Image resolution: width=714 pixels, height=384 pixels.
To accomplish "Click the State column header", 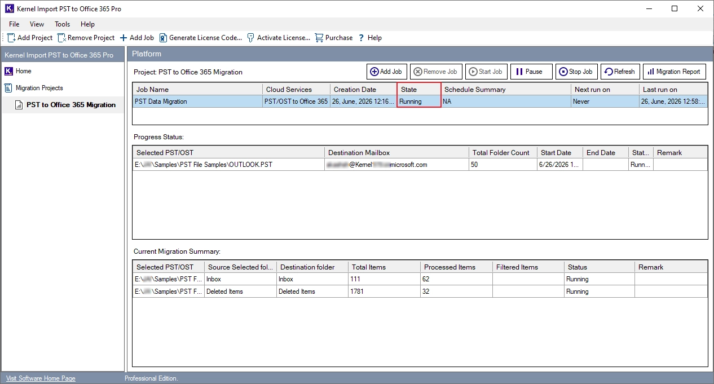I will click(x=419, y=90).
